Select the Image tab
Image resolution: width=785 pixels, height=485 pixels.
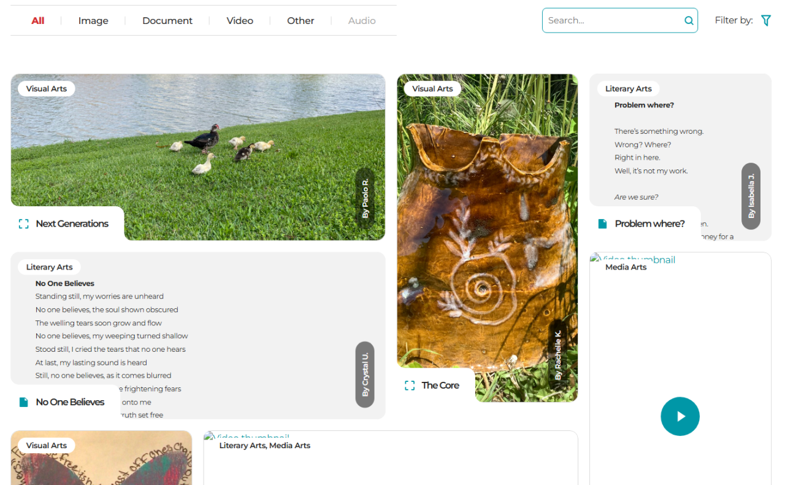93,21
